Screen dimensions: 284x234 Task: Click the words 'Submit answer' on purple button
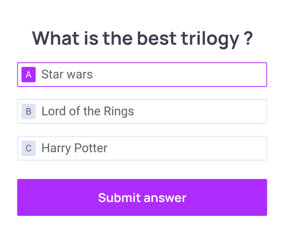coord(142,198)
